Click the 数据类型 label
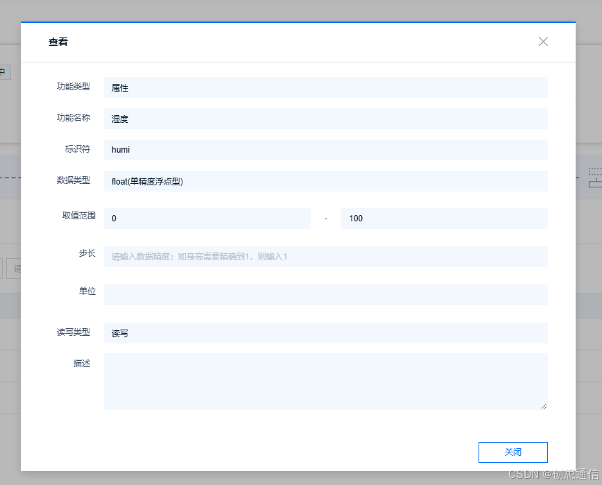This screenshot has width=602, height=485. [x=74, y=180]
